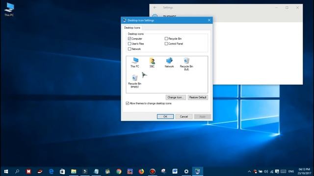The height and width of the screenshot is (176, 314).
Task: Select the Desktop Icons tab
Action: click(132, 28)
